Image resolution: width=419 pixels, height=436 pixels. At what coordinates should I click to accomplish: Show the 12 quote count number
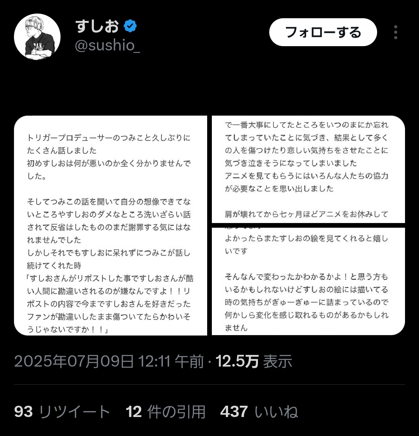[134, 412]
